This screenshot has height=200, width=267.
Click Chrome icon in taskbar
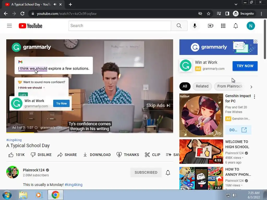[x=55, y=195]
